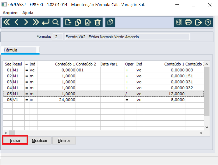This screenshot has width=218, height=165.
Task: Click the application icon in title bar
Action: click(4, 4)
